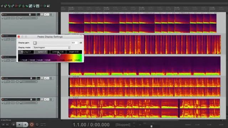Toggle the transport Repeat button

click(x=37, y=124)
